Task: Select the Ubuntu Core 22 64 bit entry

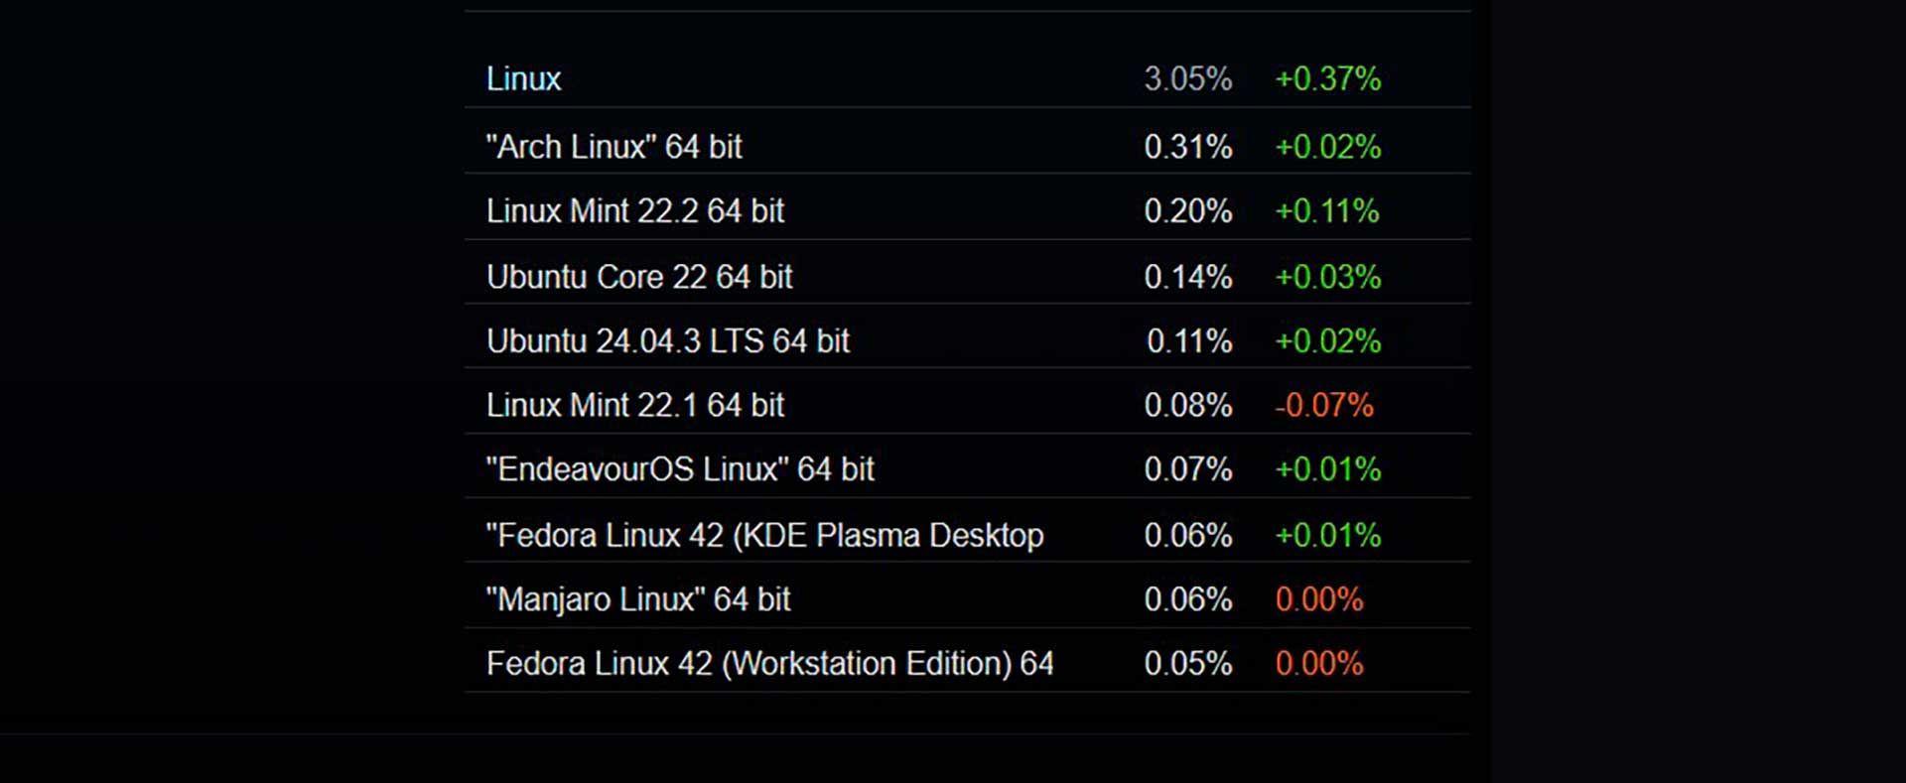Action: tap(638, 277)
